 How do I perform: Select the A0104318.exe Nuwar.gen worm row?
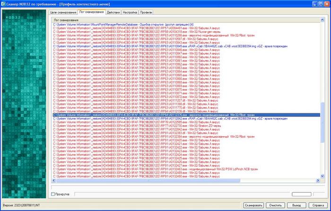186,32
